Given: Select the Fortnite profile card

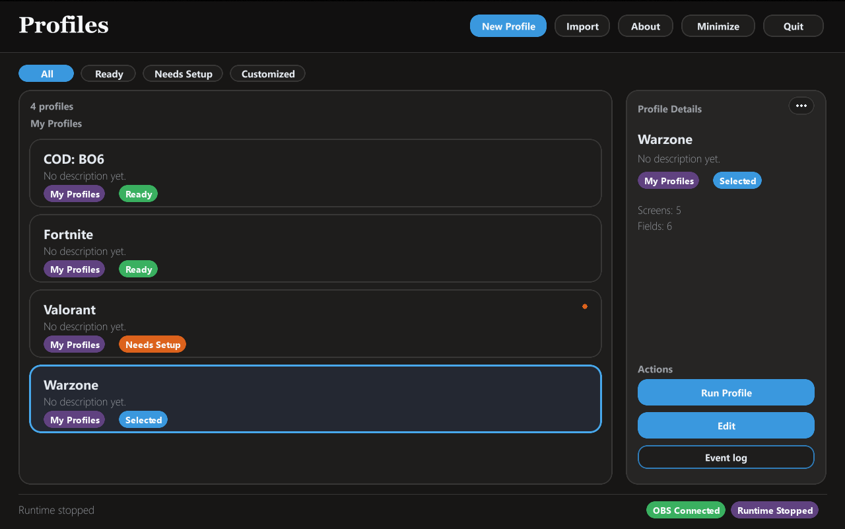Looking at the screenshot, I should 316,248.
